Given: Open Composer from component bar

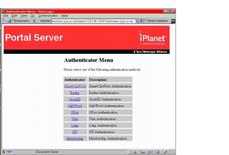Looking at the screenshot, I should [x=165, y=152].
